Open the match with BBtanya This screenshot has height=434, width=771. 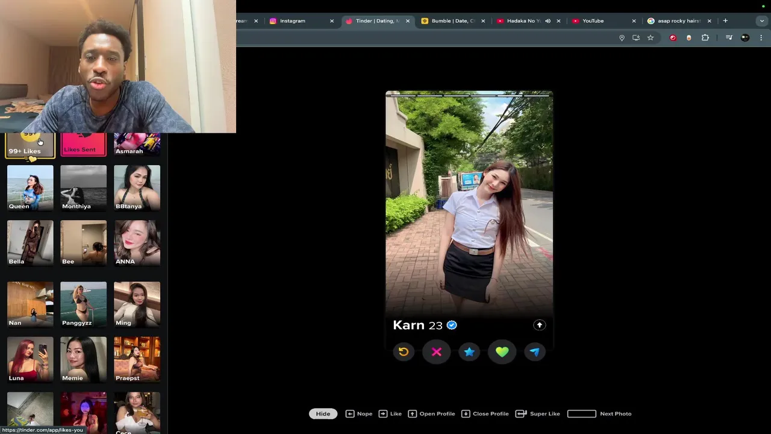click(137, 188)
